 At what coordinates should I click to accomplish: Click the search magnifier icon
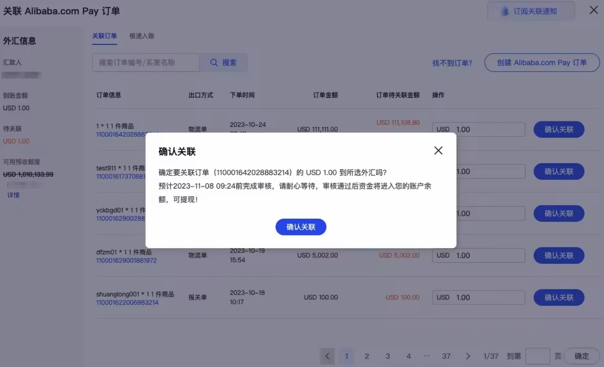pyautogui.click(x=214, y=62)
